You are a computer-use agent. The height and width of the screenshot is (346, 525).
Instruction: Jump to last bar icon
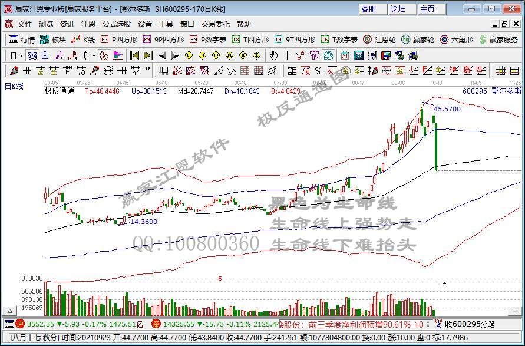148,55
